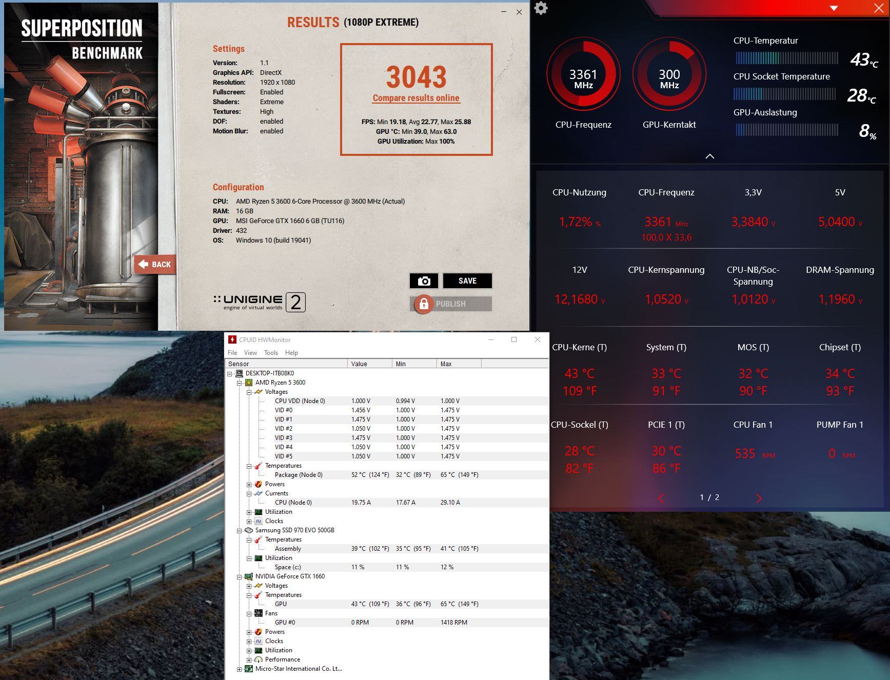
Task: Open the Help menu in HWMonitor
Action: pyautogui.click(x=291, y=353)
